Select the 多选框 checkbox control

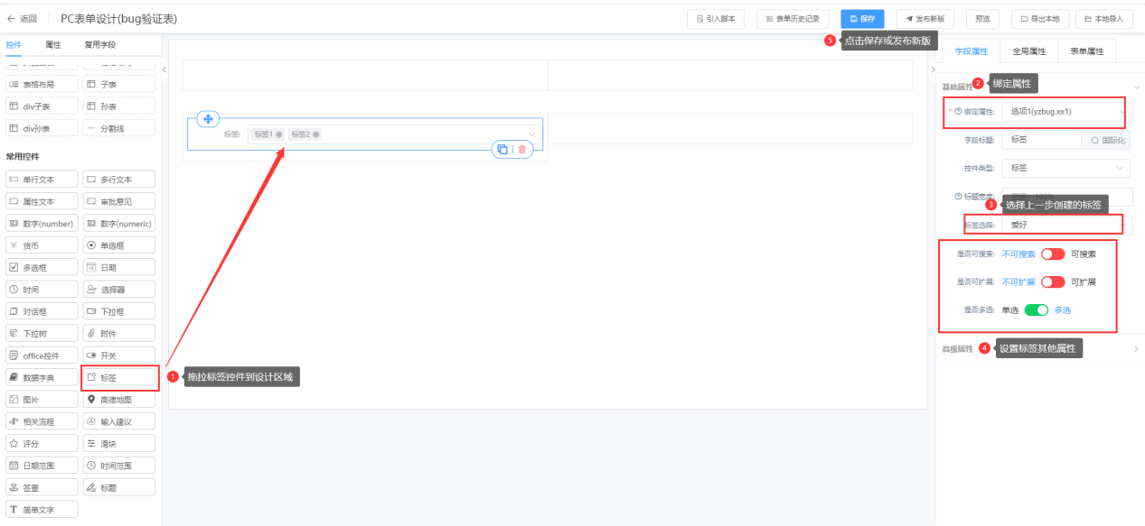(x=42, y=267)
